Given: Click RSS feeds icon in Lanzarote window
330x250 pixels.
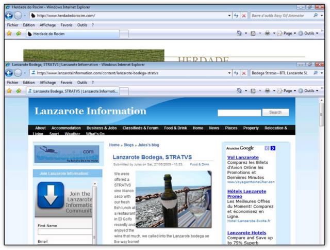Looking at the screenshot, I should 253,91.
